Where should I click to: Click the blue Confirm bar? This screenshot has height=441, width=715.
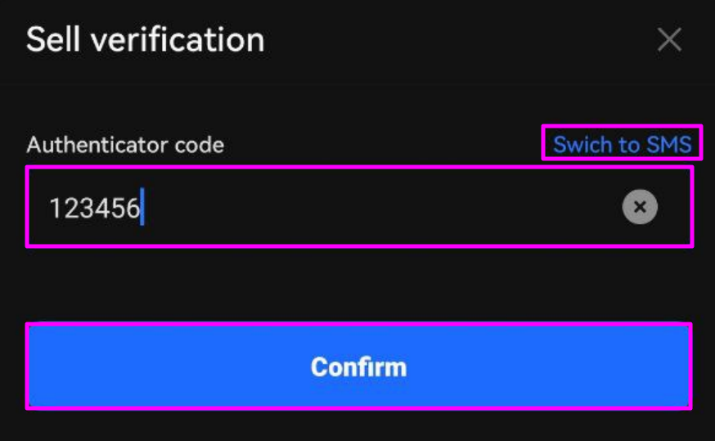(x=359, y=367)
